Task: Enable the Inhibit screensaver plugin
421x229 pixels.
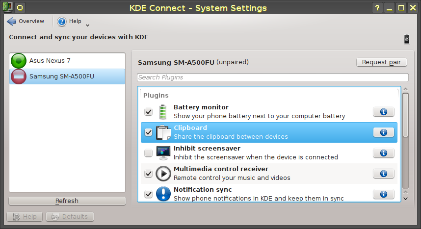Action: (x=149, y=153)
